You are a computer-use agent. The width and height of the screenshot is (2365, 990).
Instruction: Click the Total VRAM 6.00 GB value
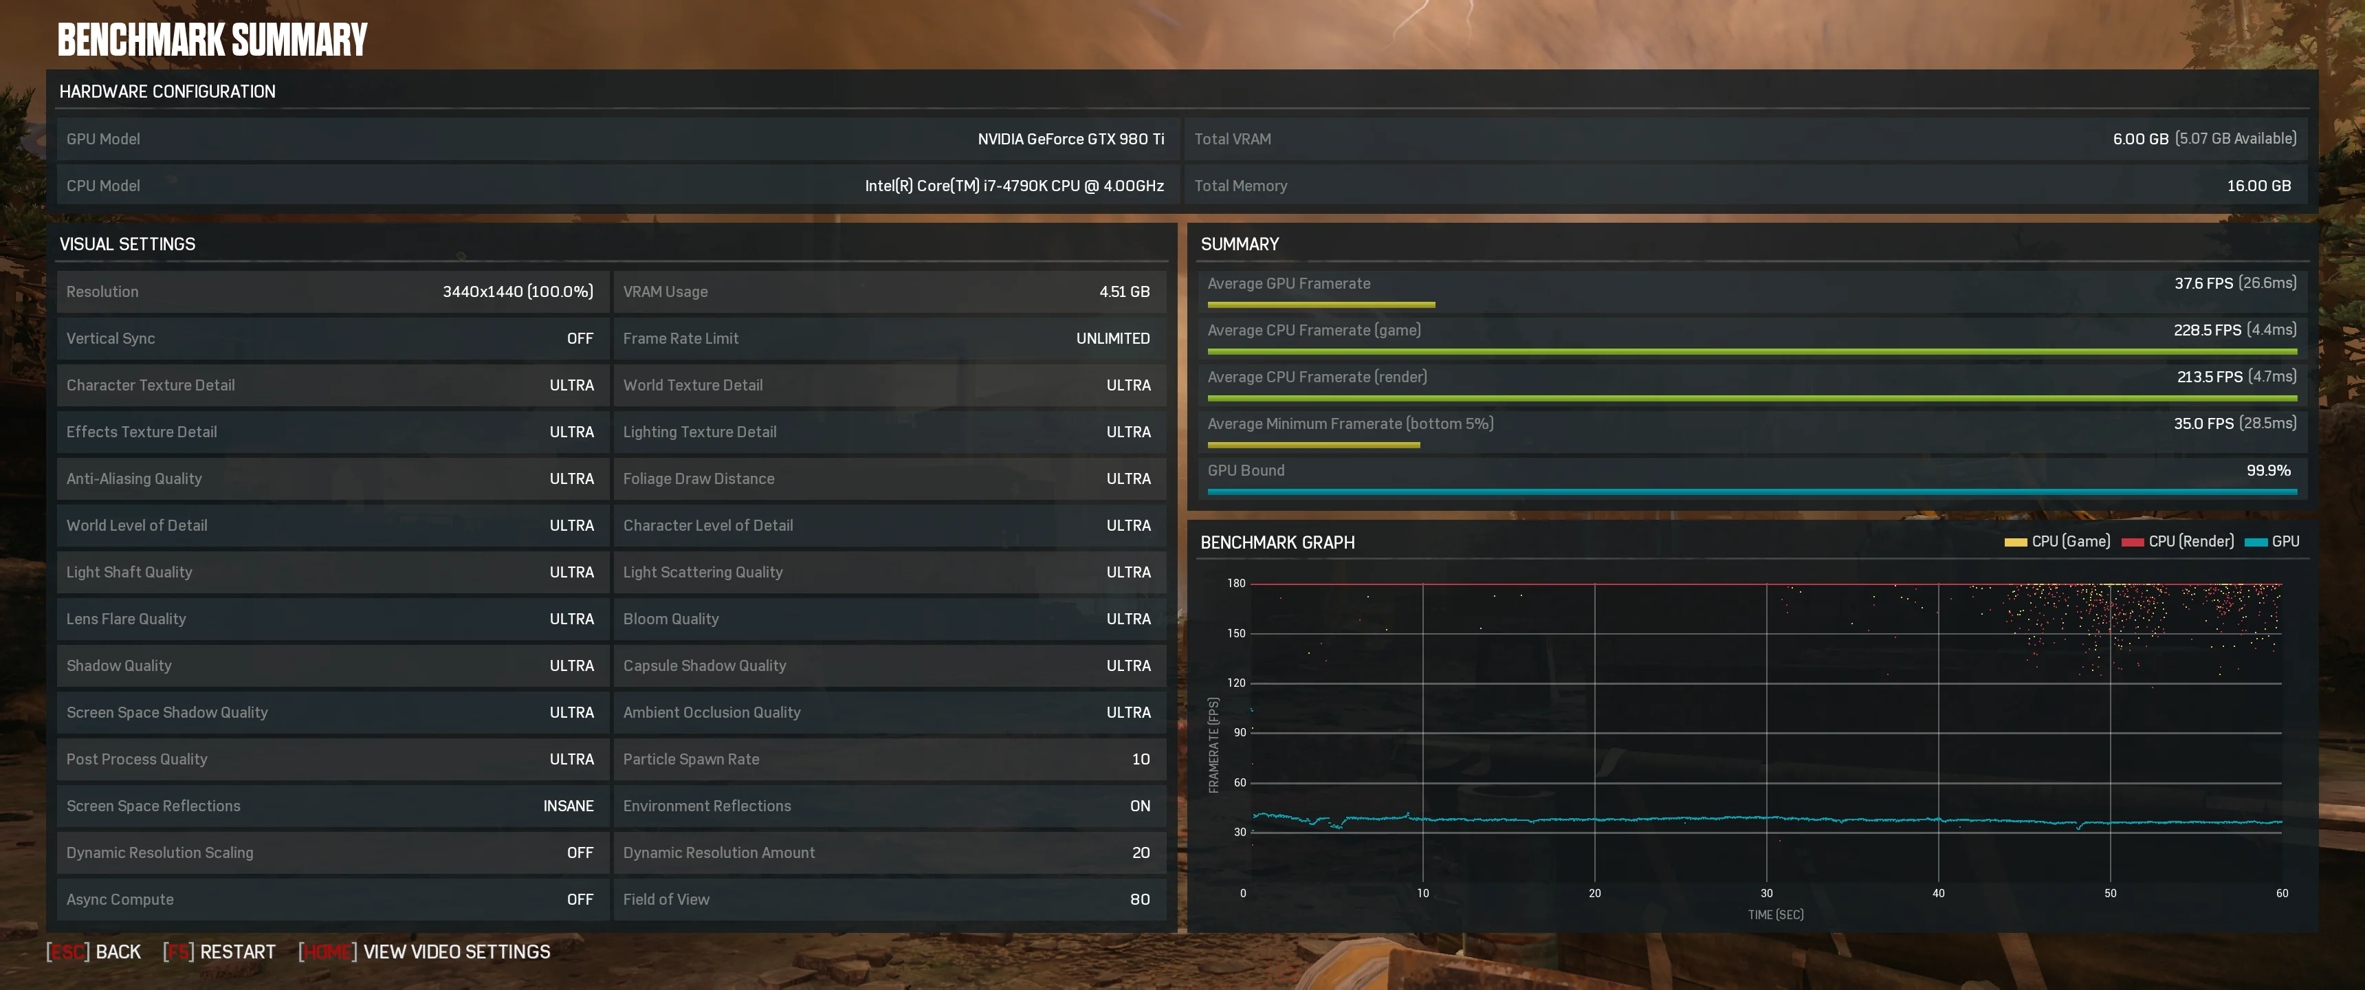tap(2140, 139)
